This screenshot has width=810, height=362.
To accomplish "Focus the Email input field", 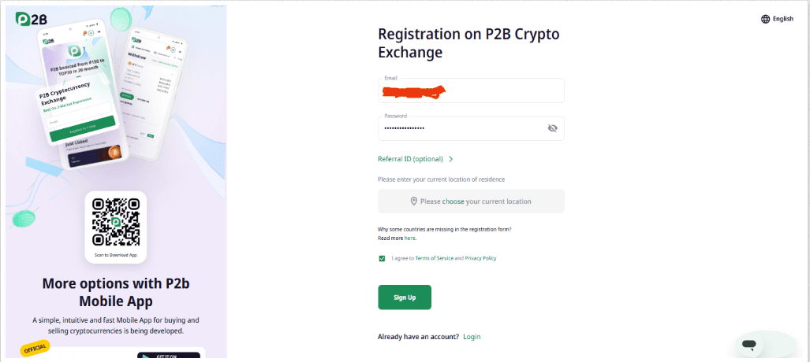I will click(471, 90).
